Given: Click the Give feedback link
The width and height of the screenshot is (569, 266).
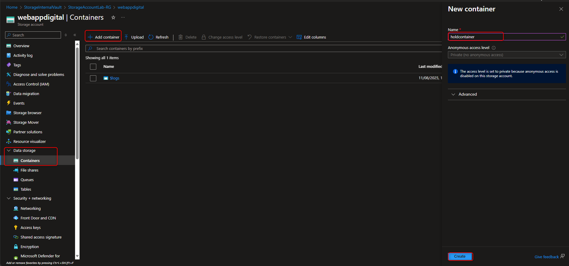Looking at the screenshot, I should 550,257.
